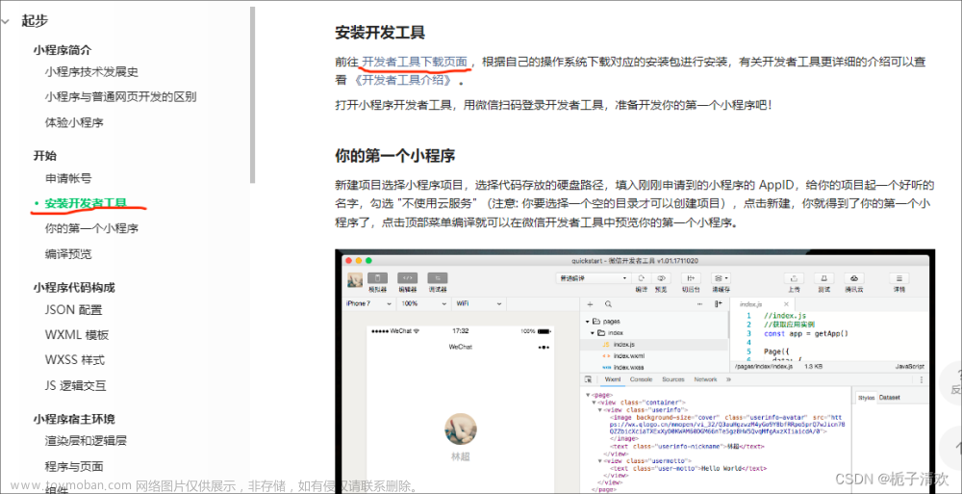Show more debugger tabs chevron

pos(728,379)
